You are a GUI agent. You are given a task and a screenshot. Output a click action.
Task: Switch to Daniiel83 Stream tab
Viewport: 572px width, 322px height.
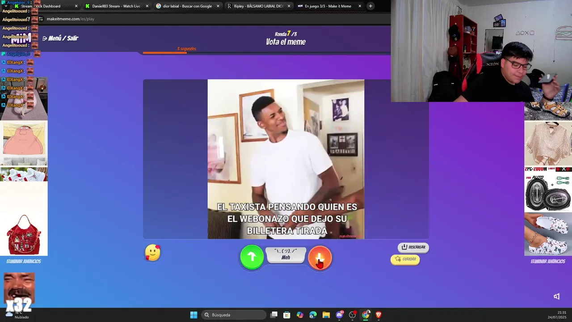pos(116,6)
